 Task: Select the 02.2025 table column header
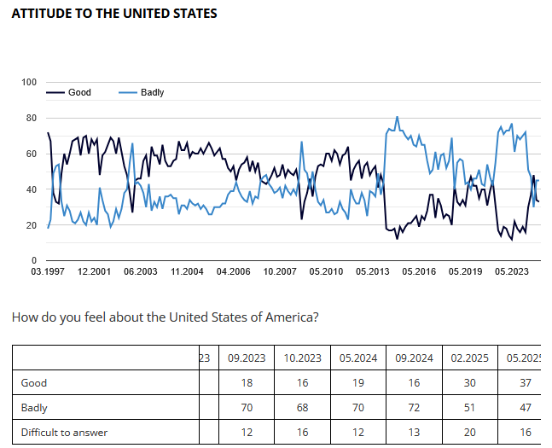click(x=470, y=358)
